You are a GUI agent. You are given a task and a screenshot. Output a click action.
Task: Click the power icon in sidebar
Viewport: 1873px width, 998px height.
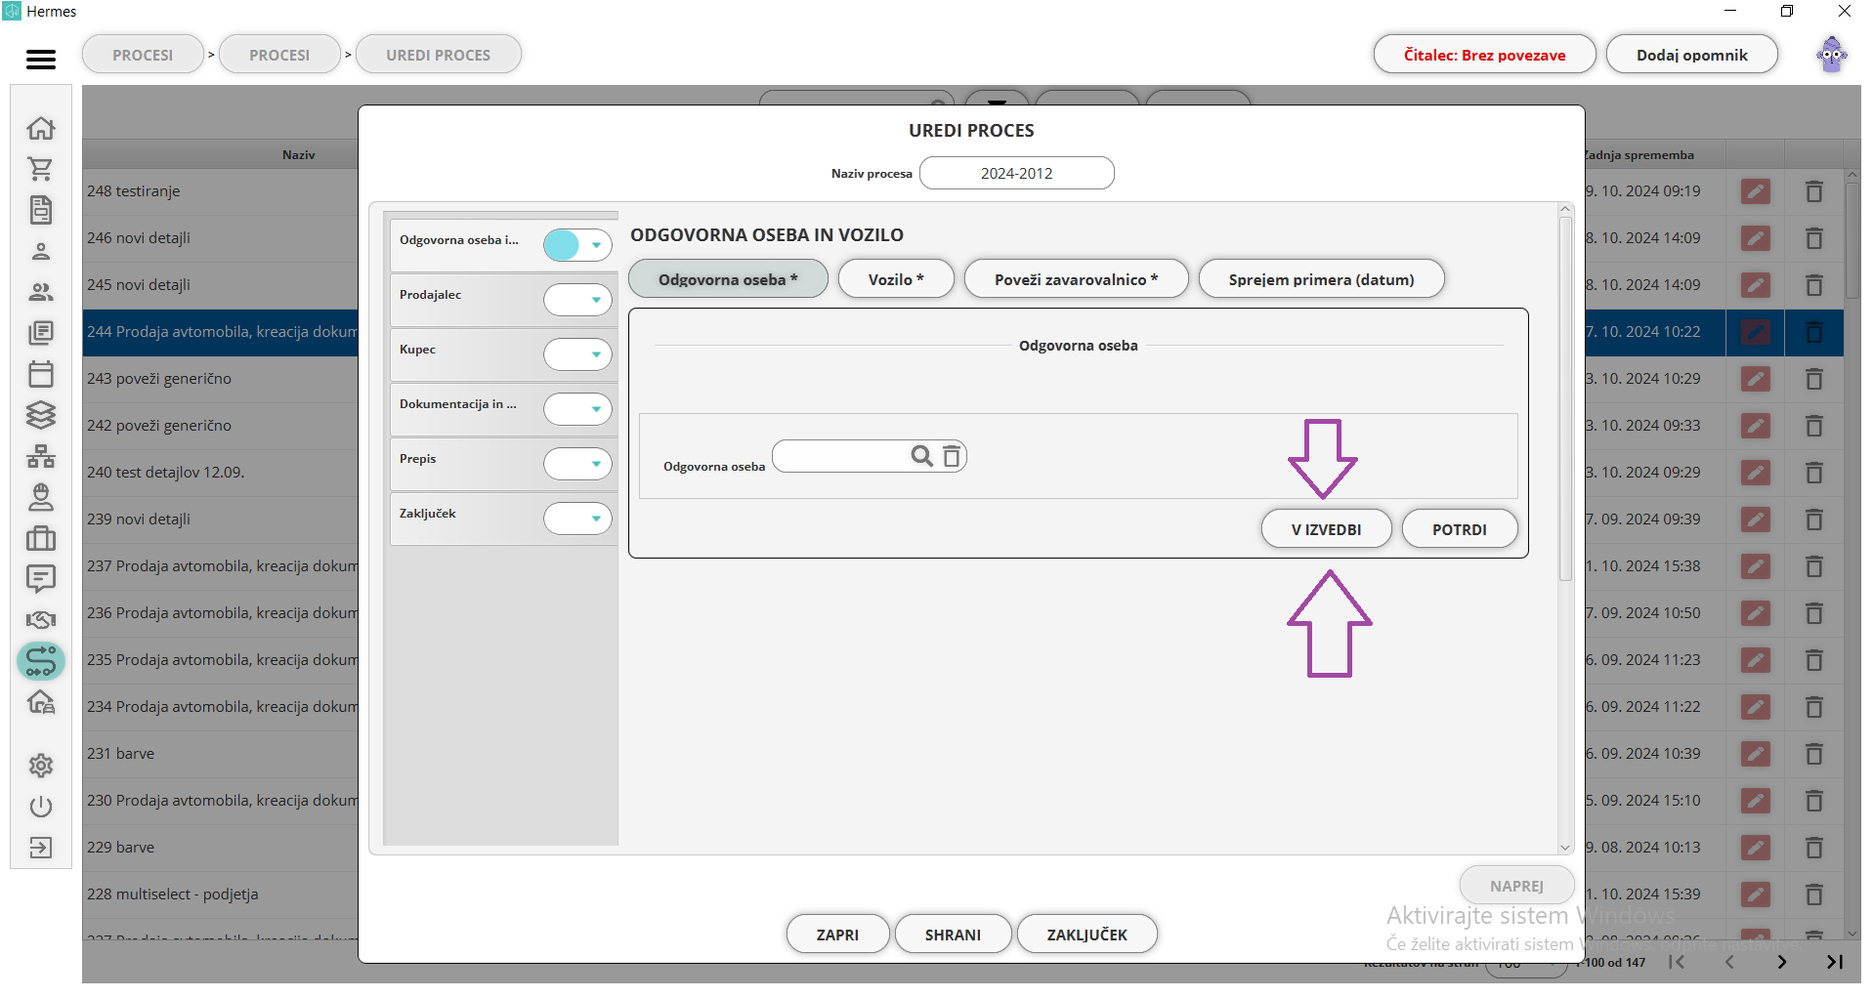[41, 807]
